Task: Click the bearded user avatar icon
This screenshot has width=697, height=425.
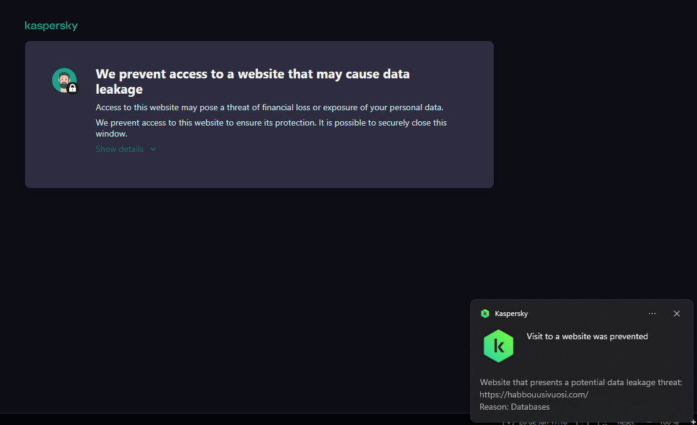Action: [x=63, y=80]
